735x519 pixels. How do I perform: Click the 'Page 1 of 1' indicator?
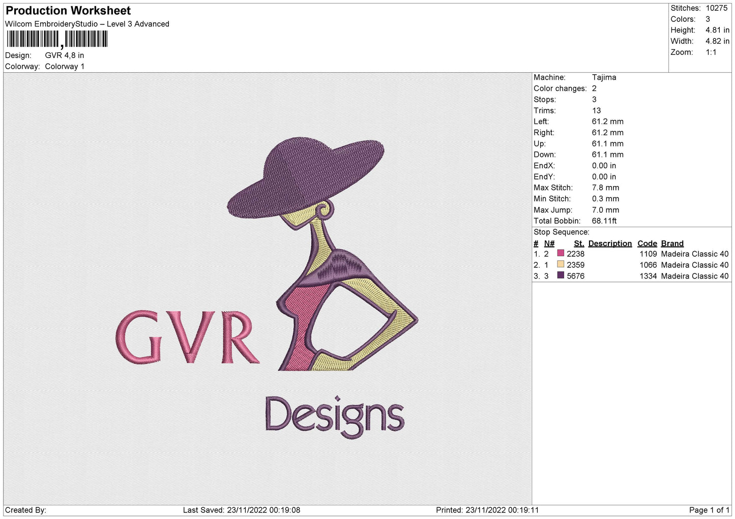709,510
